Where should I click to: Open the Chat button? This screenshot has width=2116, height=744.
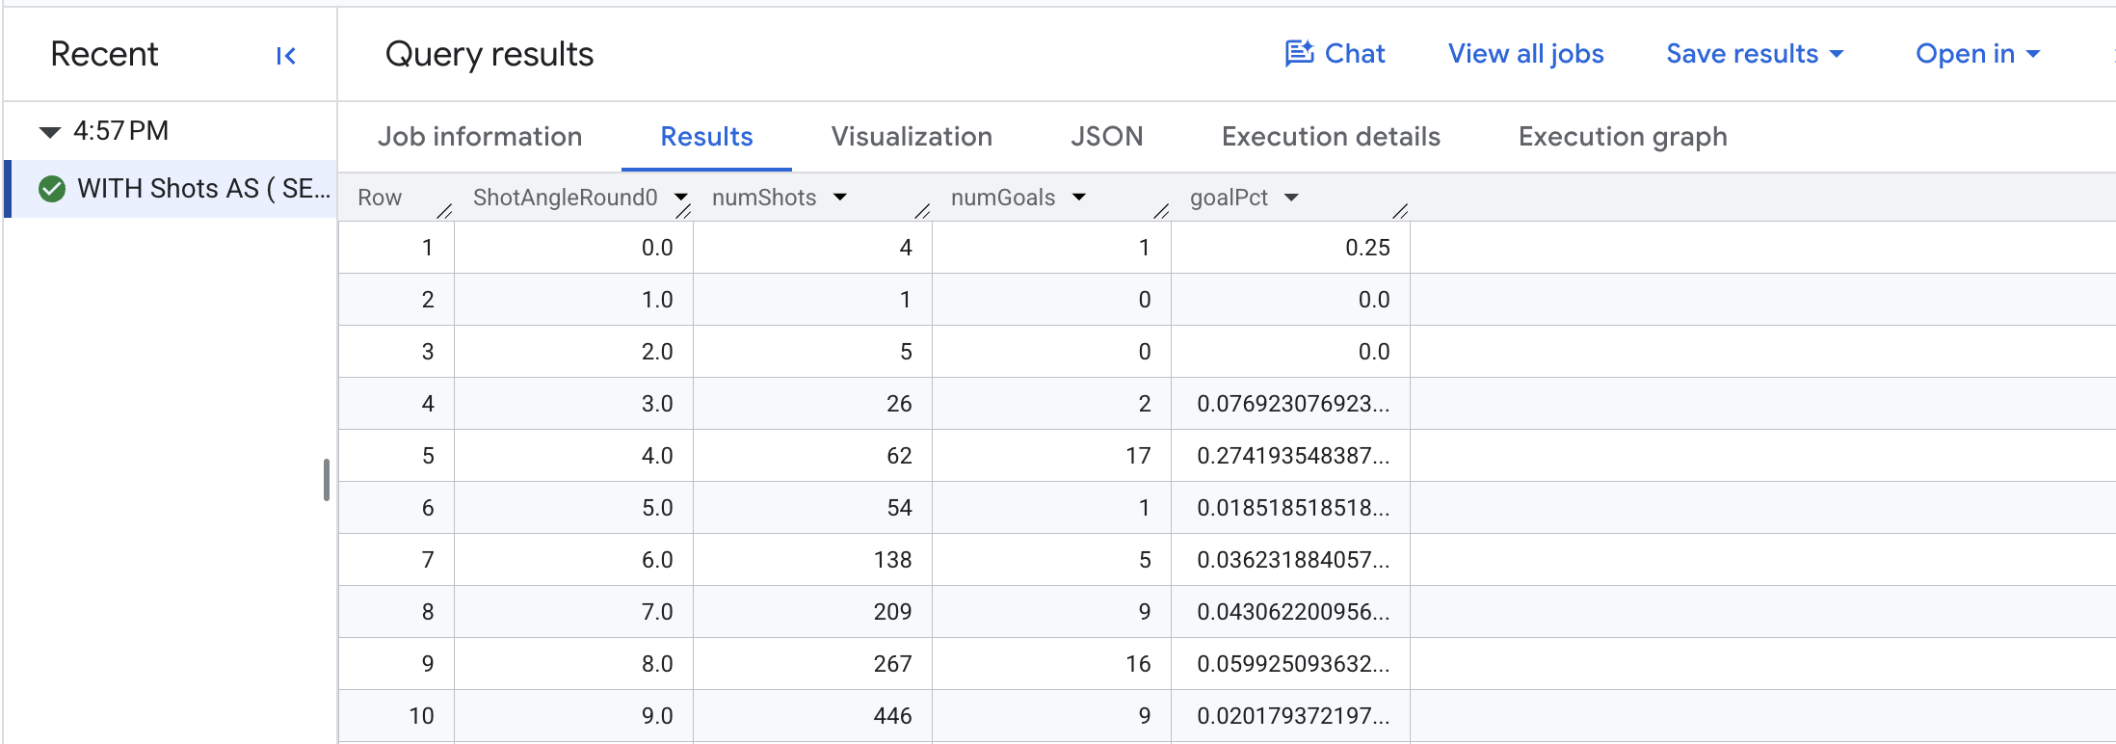pos(1335,54)
